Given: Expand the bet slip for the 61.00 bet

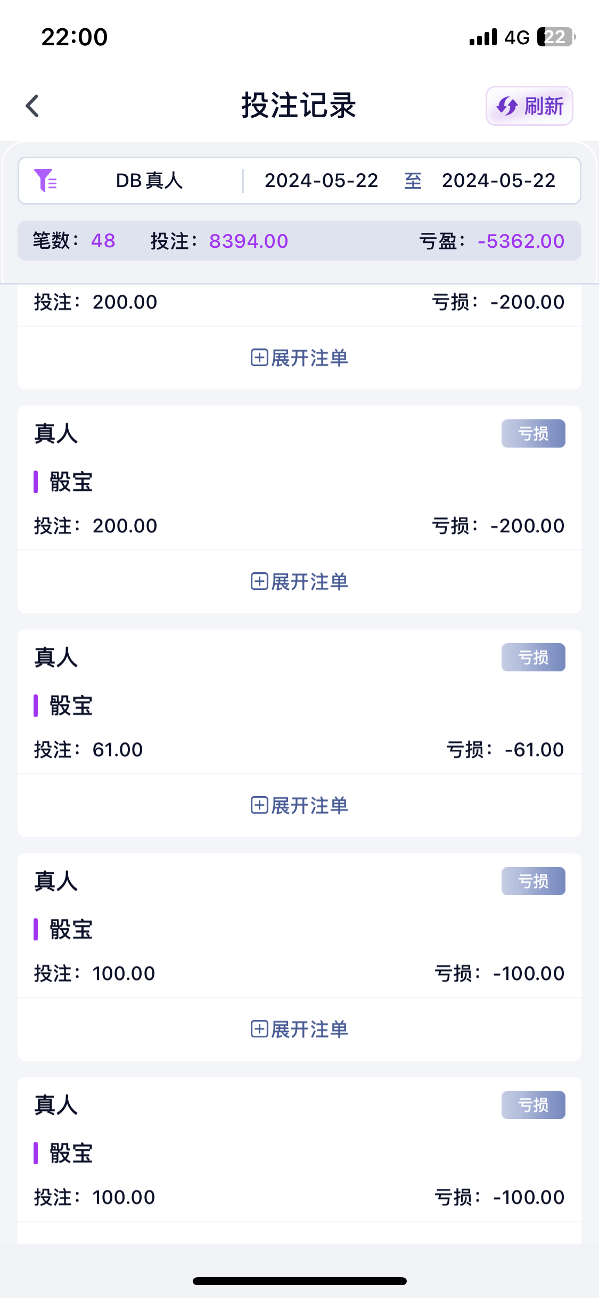Looking at the screenshot, I should pos(299,805).
